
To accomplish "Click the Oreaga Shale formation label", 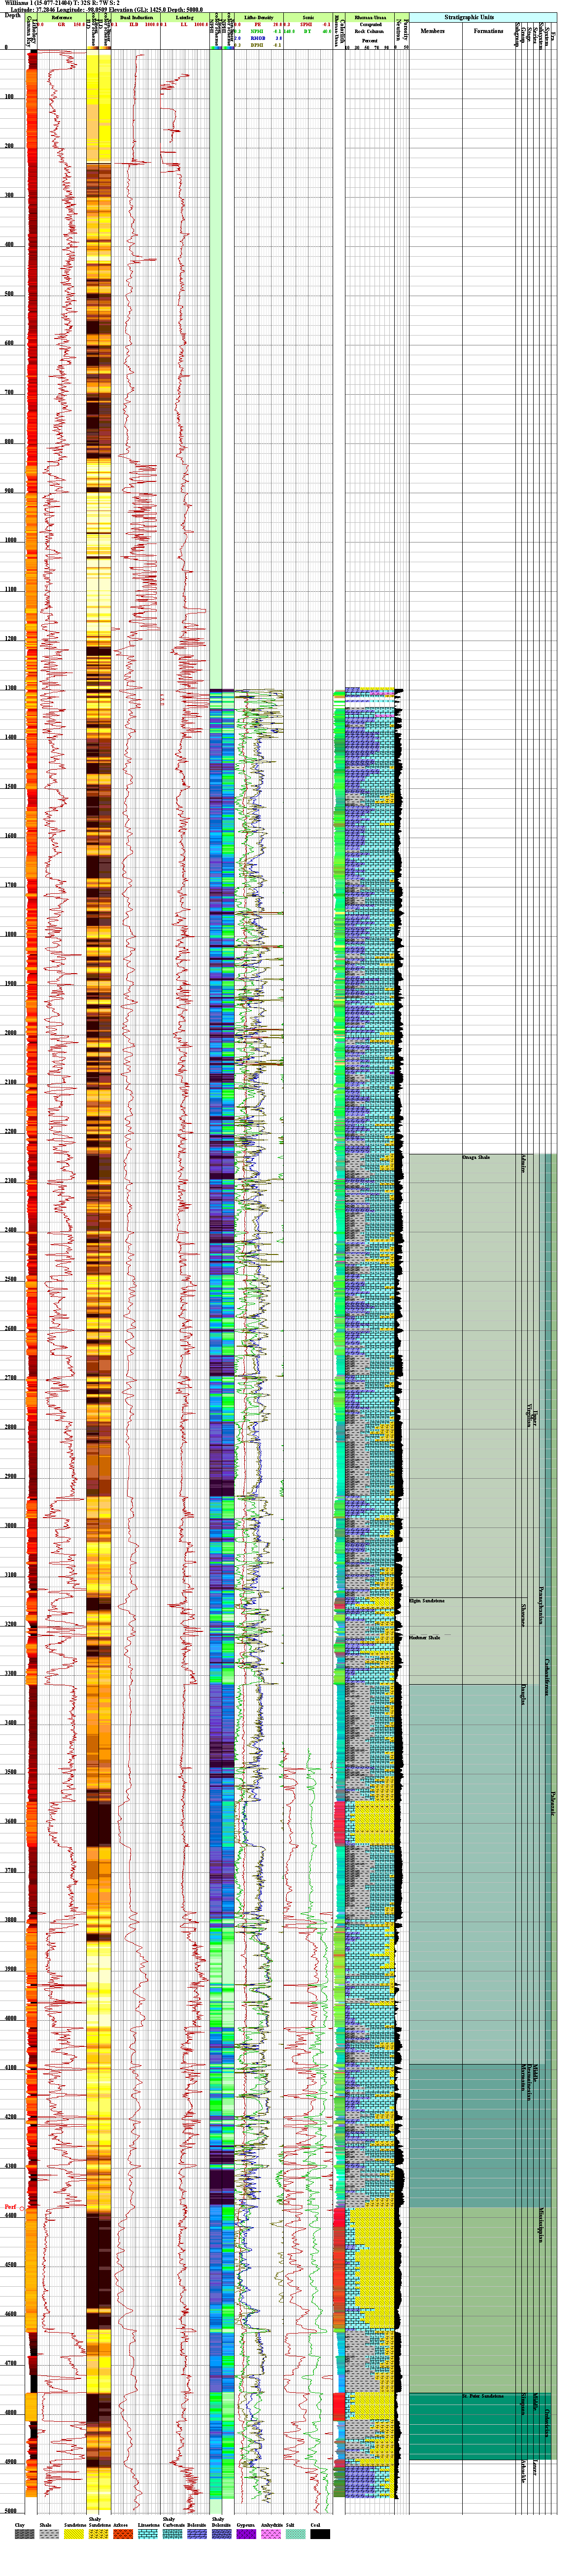I will (x=476, y=1158).
